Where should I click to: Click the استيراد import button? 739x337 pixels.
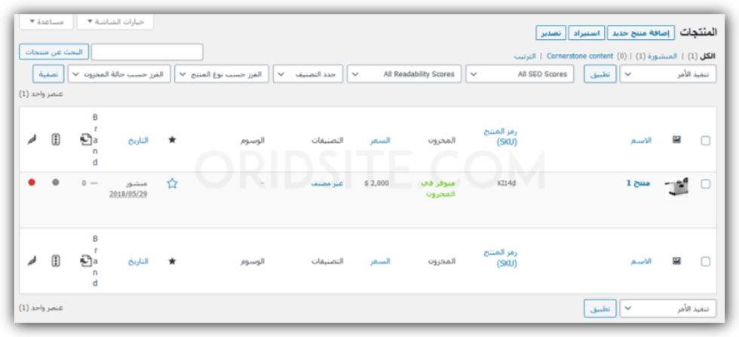pyautogui.click(x=586, y=33)
